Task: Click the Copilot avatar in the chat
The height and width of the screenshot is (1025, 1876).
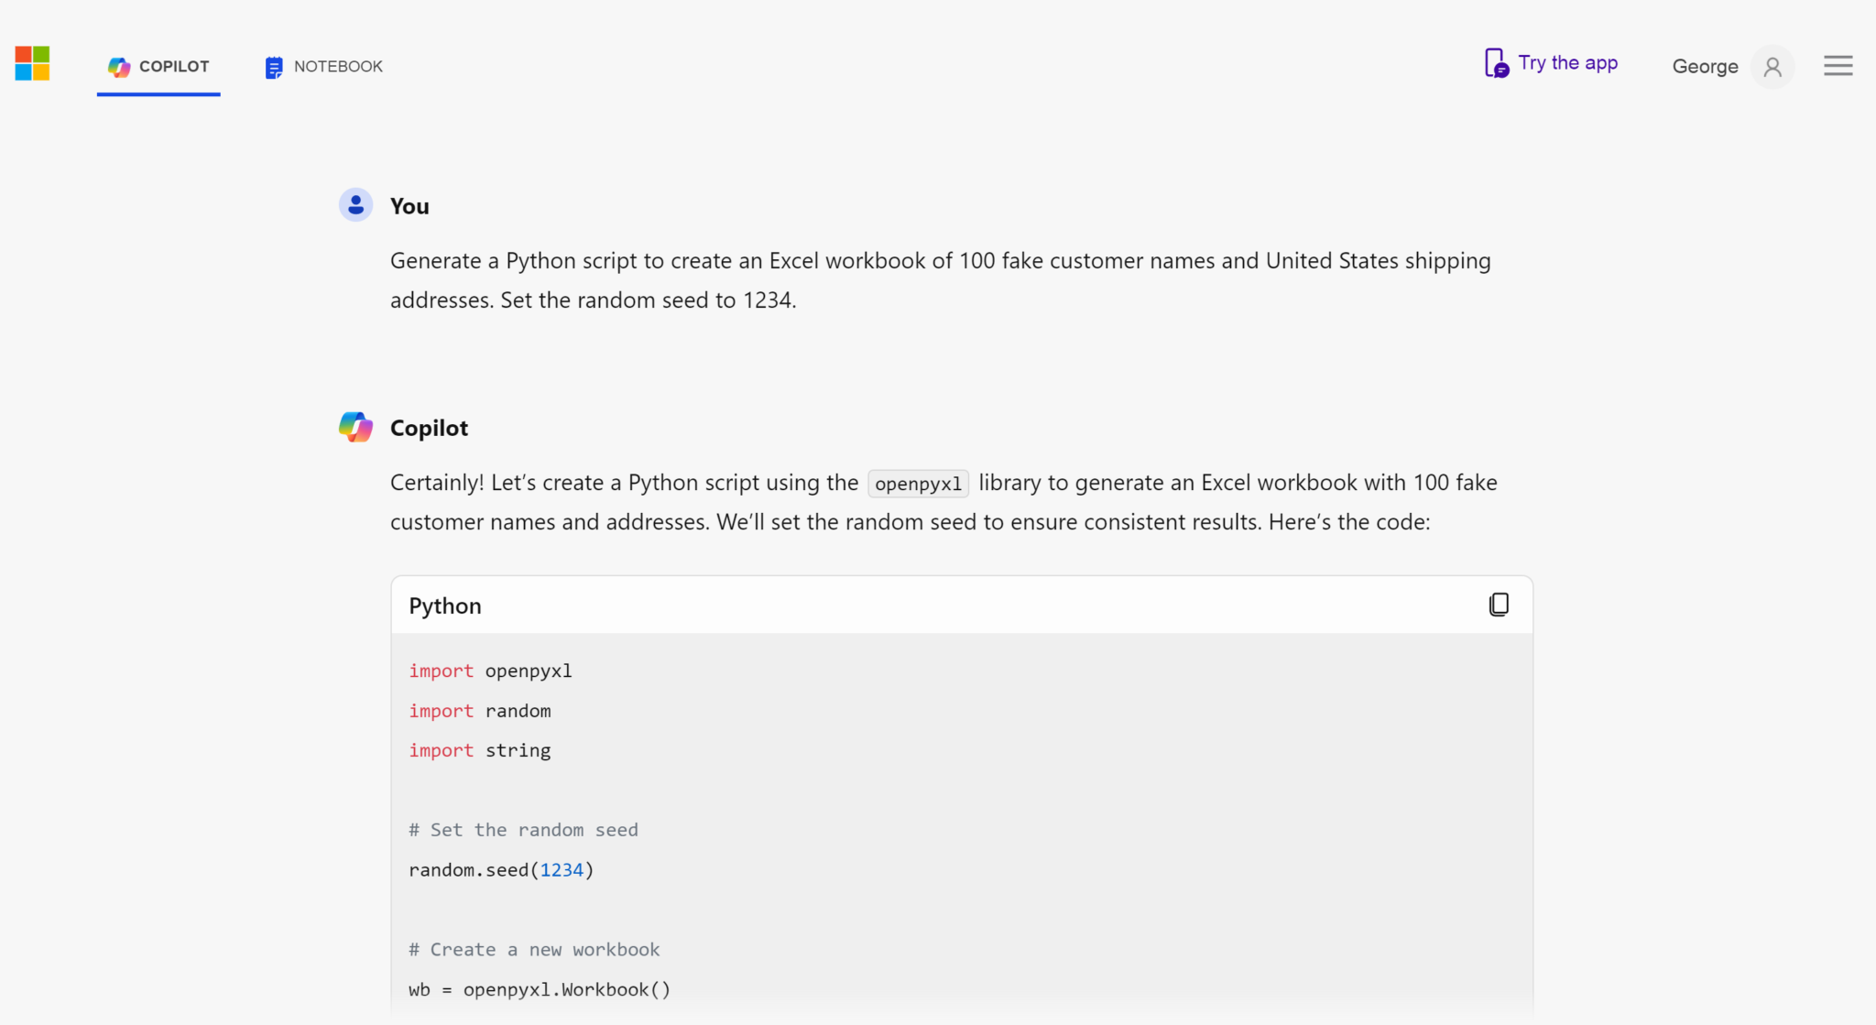Action: [x=355, y=428]
